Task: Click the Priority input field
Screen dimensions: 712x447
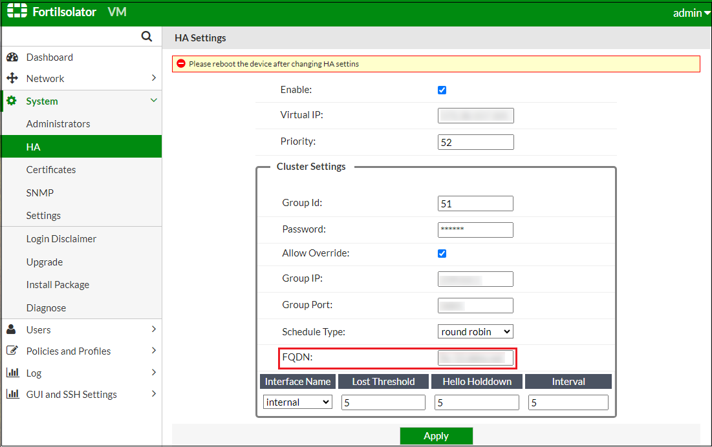Action: coord(475,142)
